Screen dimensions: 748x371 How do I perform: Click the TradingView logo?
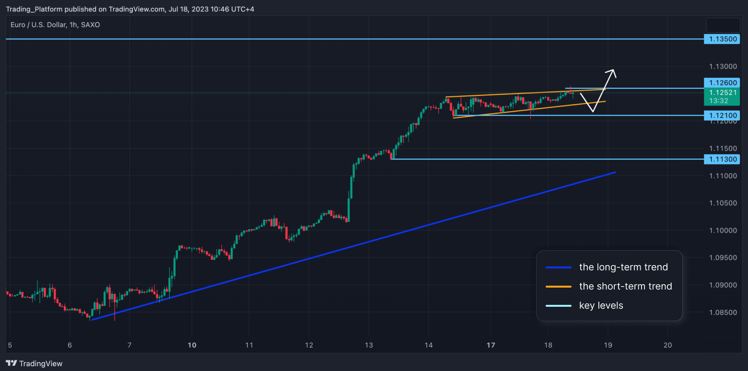click(34, 363)
